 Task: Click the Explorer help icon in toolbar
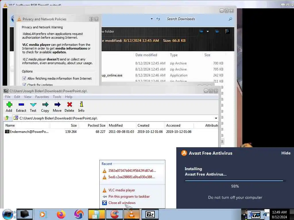(228, 32)
